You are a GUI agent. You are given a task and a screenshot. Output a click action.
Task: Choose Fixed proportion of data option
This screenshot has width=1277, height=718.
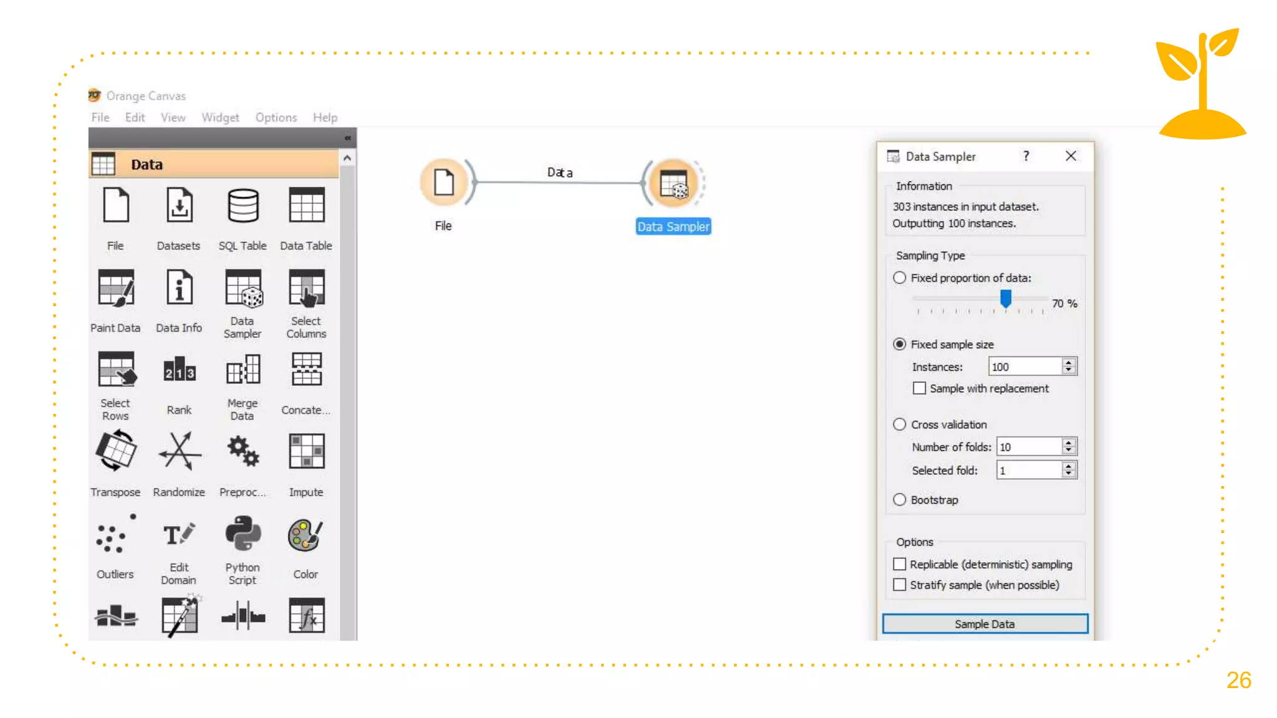899,278
